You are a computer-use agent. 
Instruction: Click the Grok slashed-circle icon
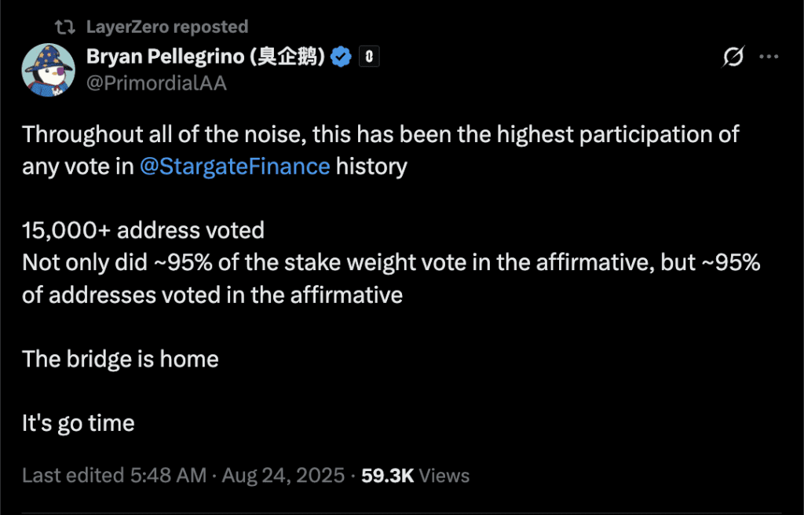point(733,57)
